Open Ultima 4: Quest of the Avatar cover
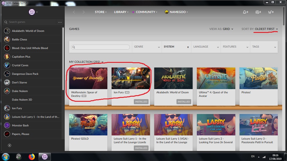 (x=216, y=78)
